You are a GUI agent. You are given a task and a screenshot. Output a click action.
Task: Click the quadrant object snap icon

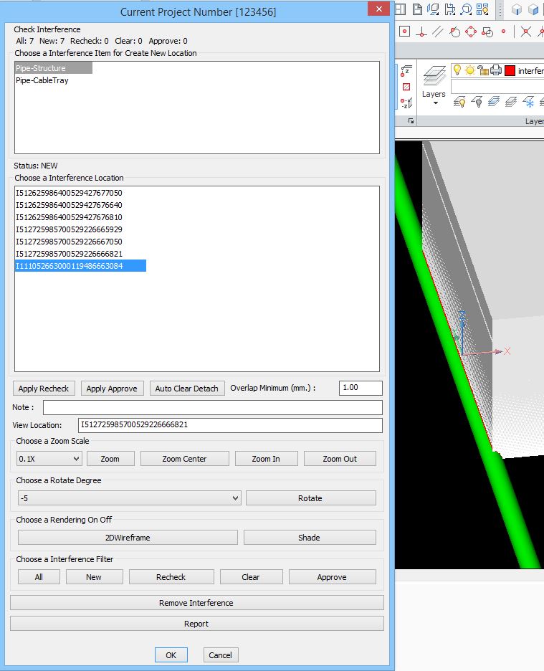(x=471, y=32)
